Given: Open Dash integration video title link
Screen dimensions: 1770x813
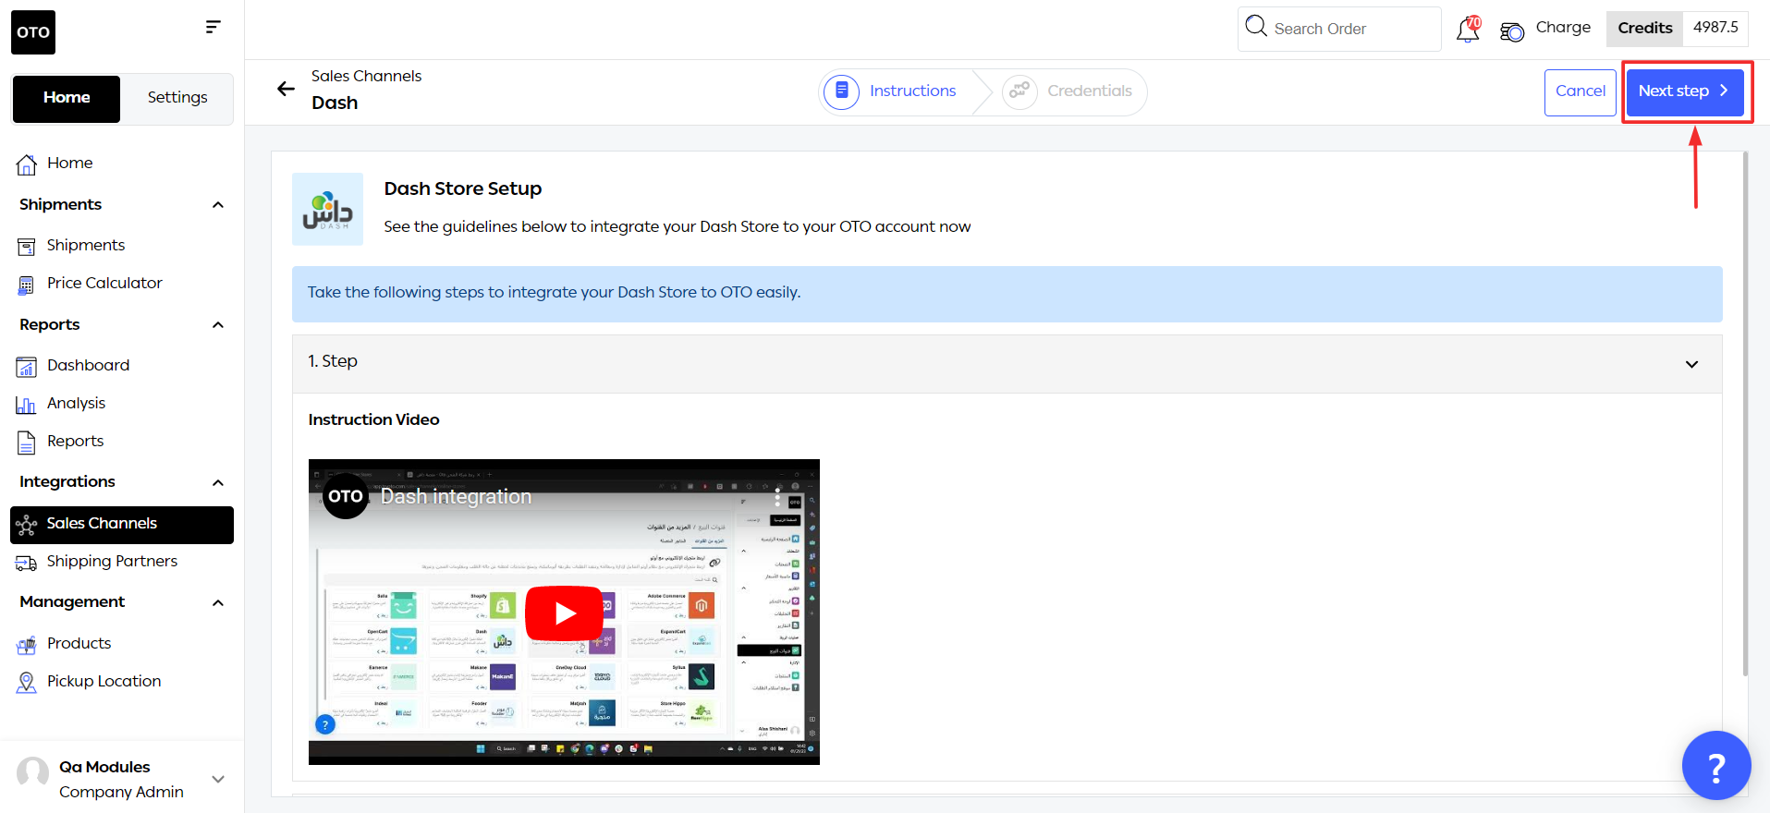Looking at the screenshot, I should tap(456, 497).
